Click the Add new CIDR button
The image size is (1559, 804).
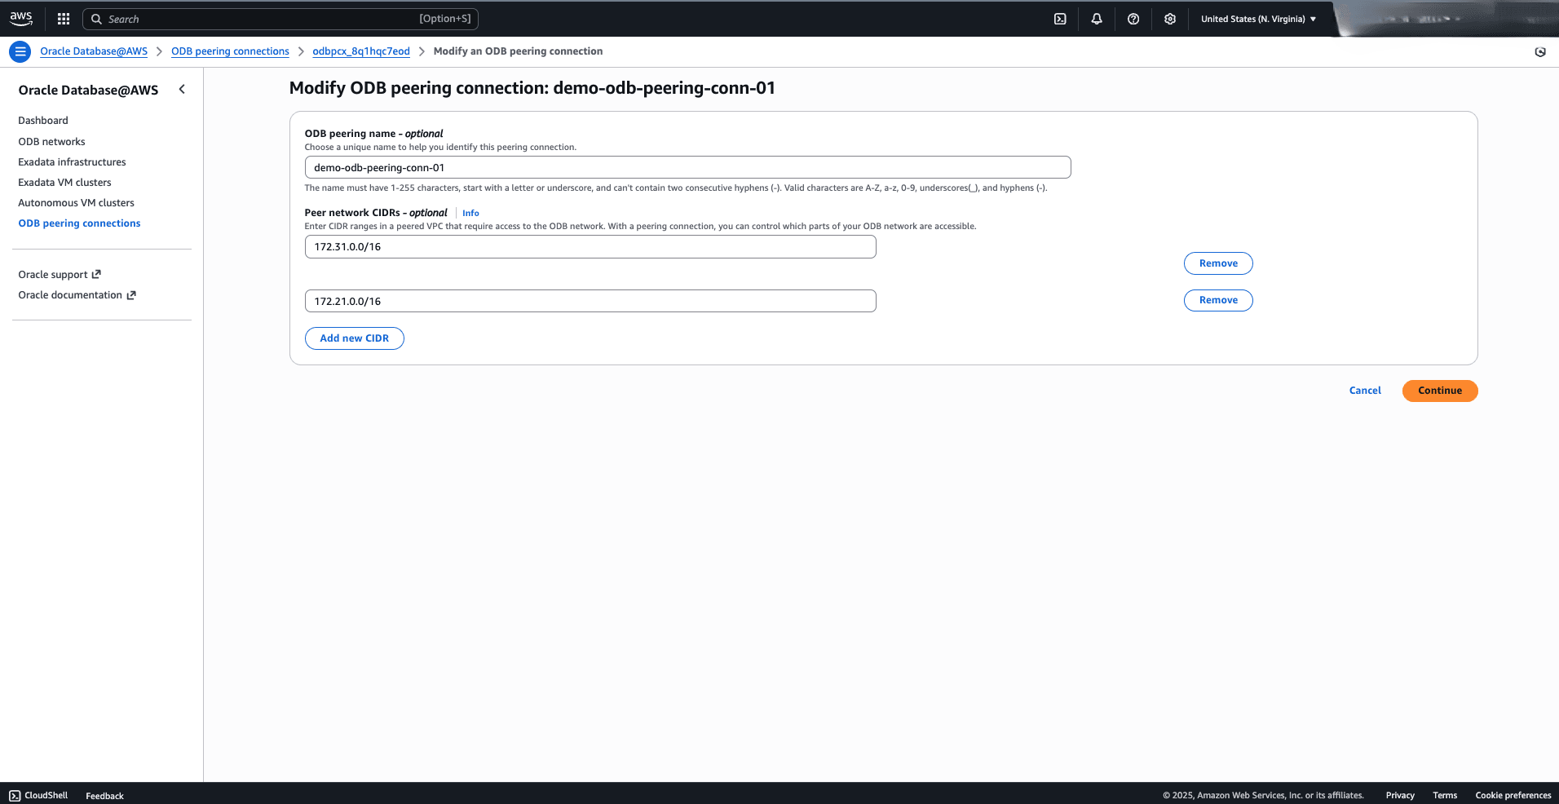[x=354, y=338]
